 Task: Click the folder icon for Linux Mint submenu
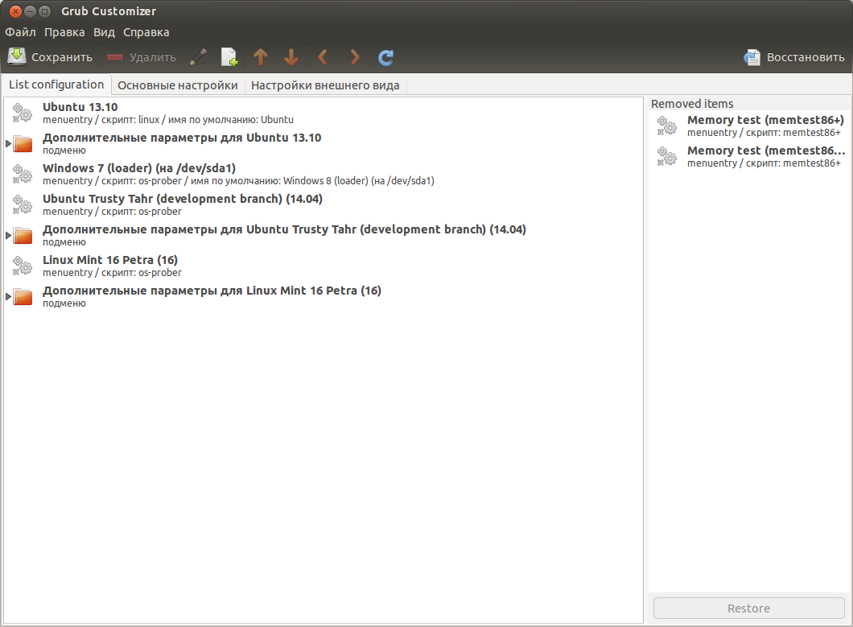click(23, 297)
